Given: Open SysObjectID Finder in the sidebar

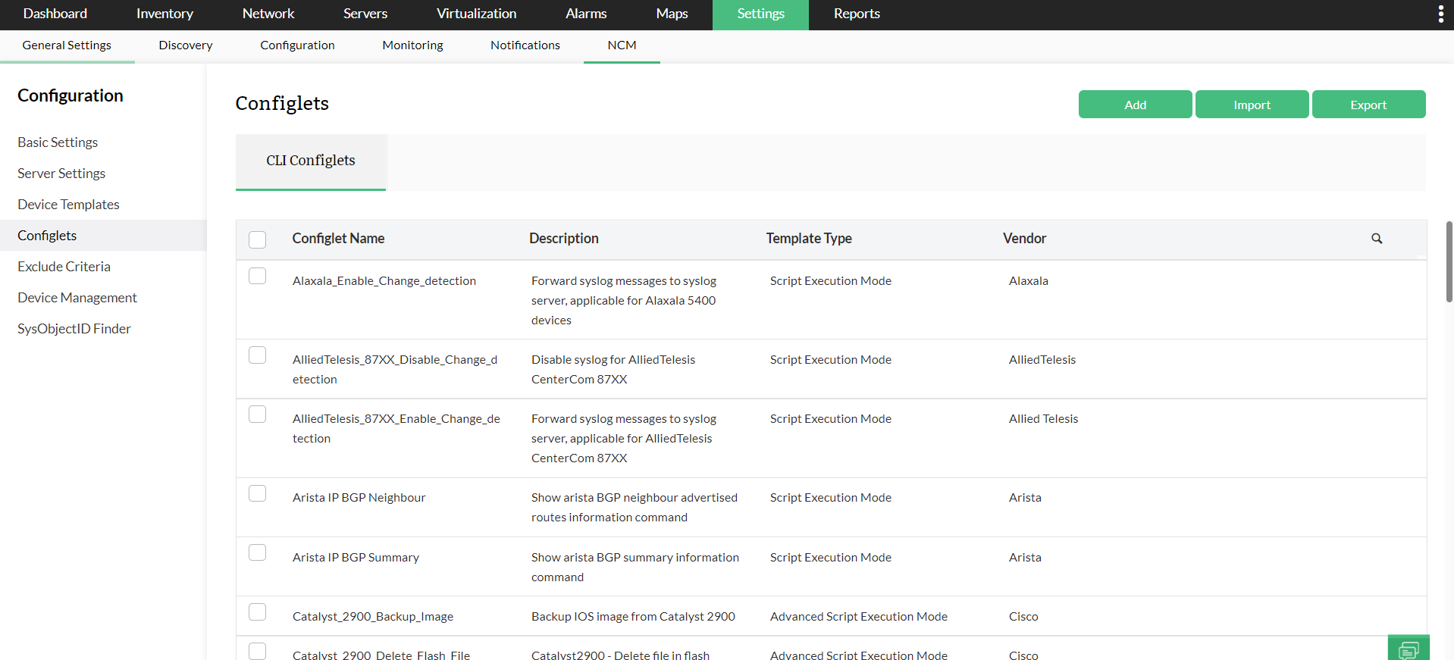Looking at the screenshot, I should pos(74,329).
